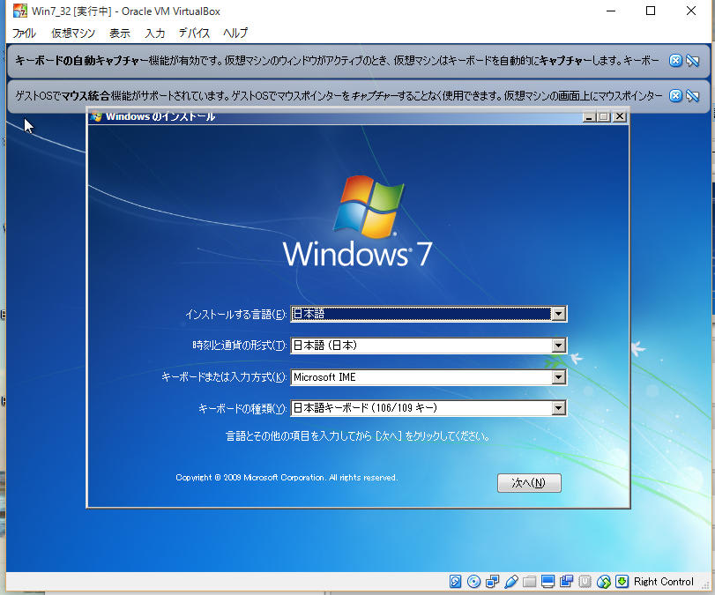
Task: Open the 仮想マシン menu
Action: (73, 33)
